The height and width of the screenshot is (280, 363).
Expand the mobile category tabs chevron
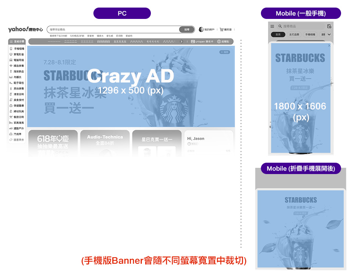click(329, 34)
